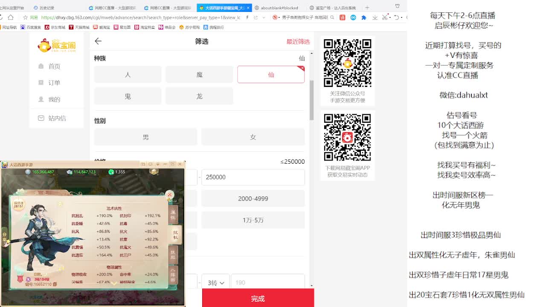The width and height of the screenshot is (546, 307).
Task: Open 首页 in the 藏宝阁 sidebar
Action: click(x=49, y=66)
